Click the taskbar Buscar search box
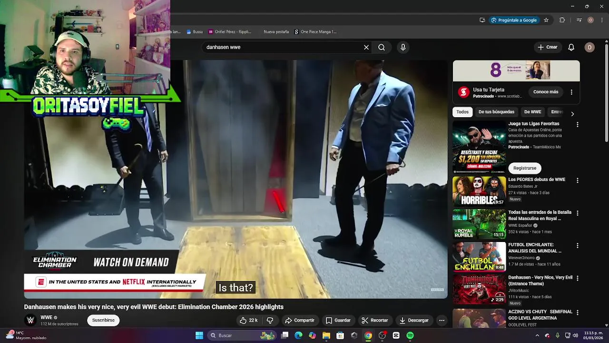 click(242, 335)
